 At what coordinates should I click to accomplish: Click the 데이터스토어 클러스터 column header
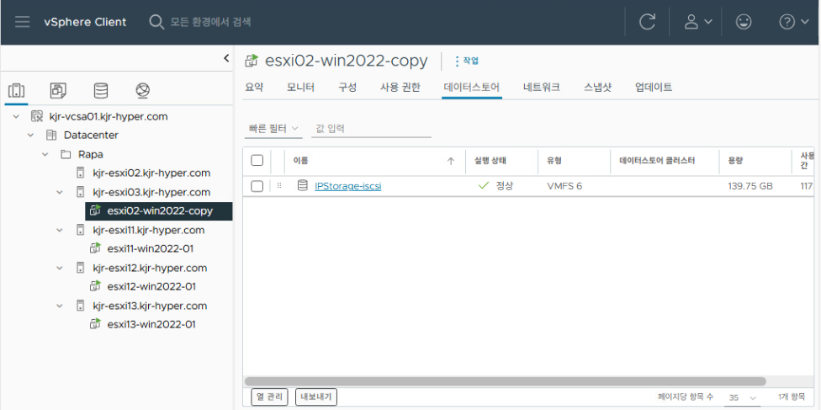(657, 161)
